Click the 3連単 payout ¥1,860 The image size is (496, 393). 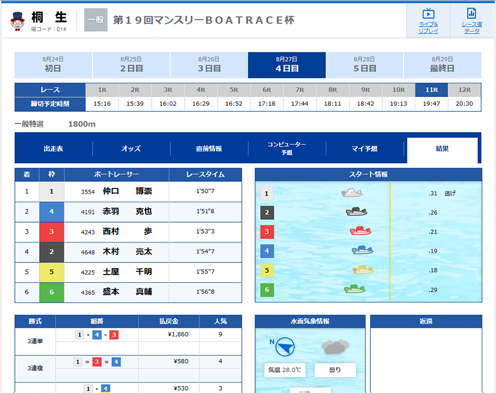tap(178, 334)
